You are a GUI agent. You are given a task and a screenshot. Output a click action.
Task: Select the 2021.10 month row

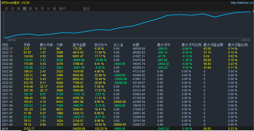[127, 102]
